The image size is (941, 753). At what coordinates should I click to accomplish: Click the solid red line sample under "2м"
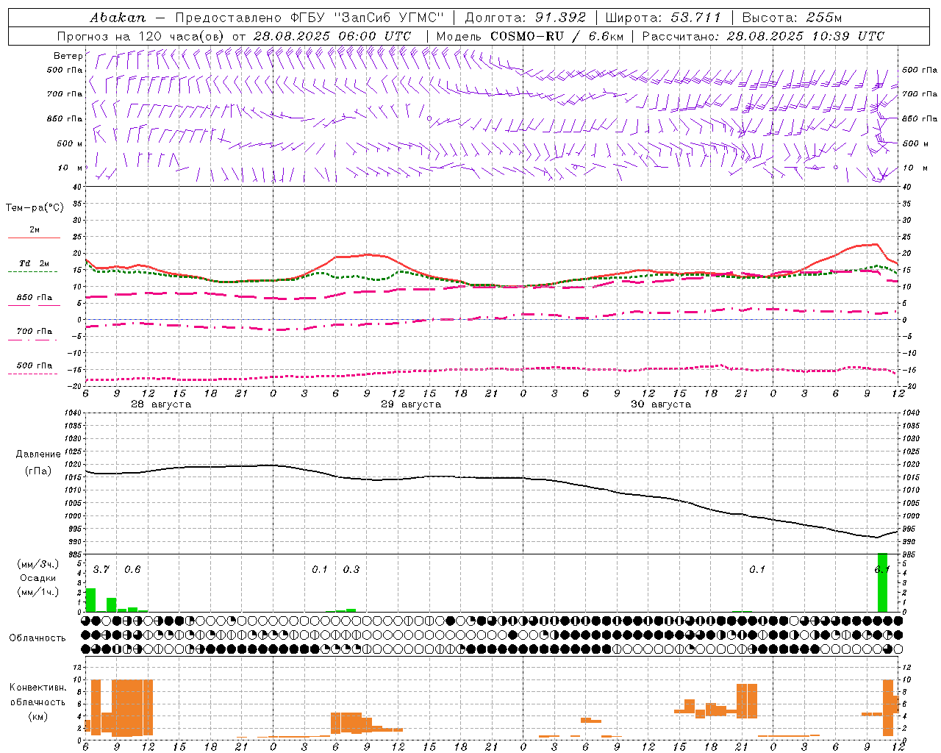tap(34, 238)
